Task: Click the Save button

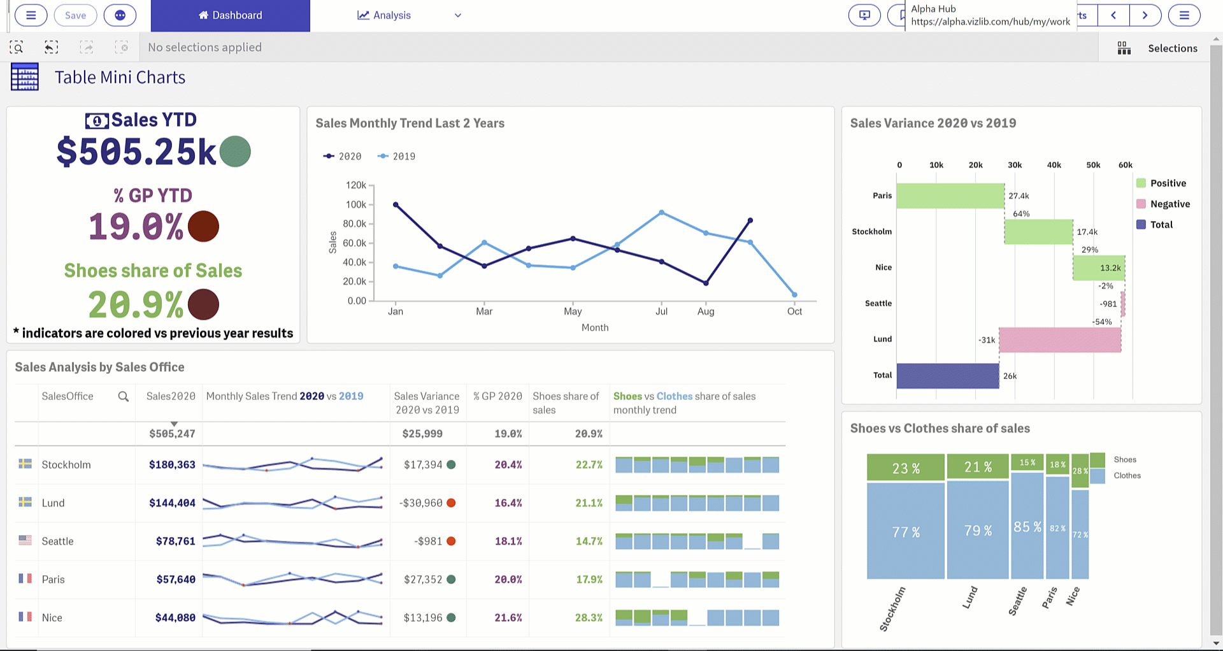Action: pyautogui.click(x=75, y=15)
